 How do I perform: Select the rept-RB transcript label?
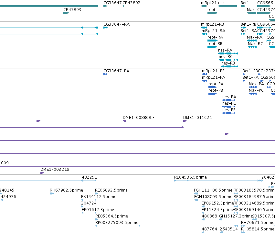pos(215,44)
